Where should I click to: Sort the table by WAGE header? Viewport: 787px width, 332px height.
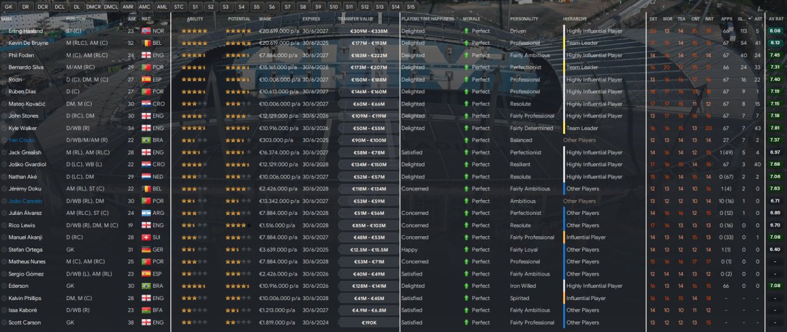click(x=265, y=19)
